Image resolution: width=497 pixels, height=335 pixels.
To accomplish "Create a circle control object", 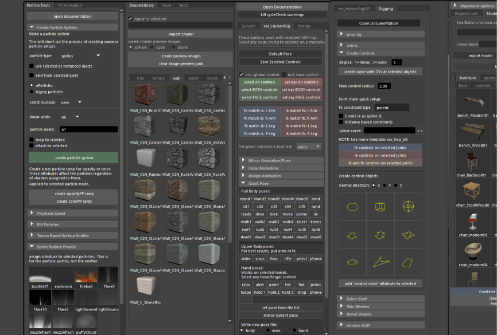I will [x=353, y=207].
